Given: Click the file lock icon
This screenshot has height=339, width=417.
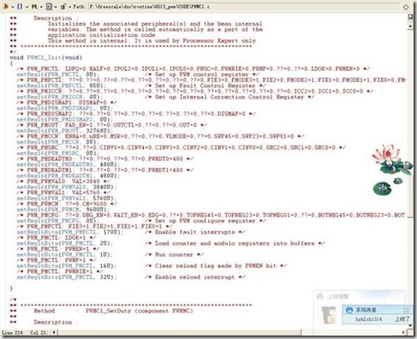Looking at the screenshot, I should coord(63,6).
